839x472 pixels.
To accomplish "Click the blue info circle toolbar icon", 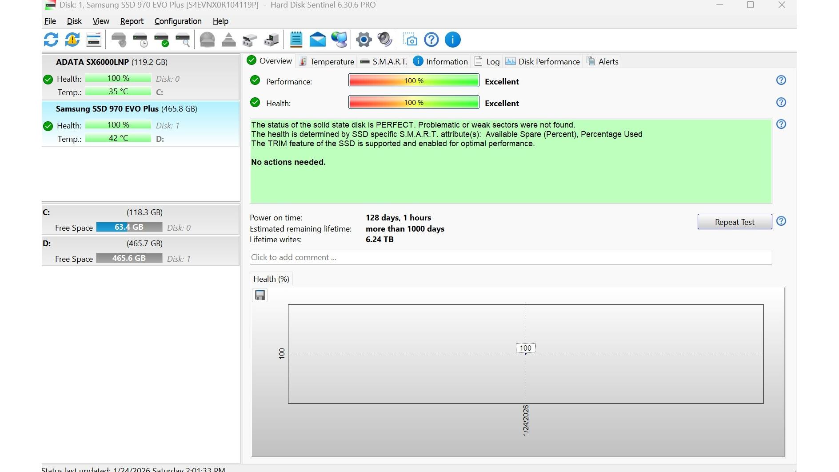I will [x=452, y=40].
